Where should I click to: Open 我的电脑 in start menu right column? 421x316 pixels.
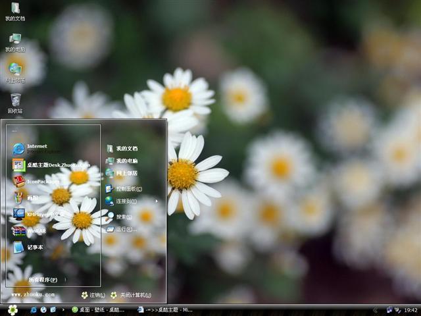(122, 161)
